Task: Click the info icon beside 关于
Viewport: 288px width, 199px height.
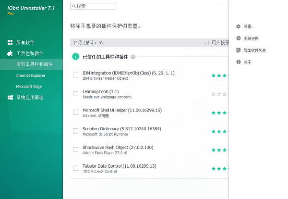Action: (239, 62)
